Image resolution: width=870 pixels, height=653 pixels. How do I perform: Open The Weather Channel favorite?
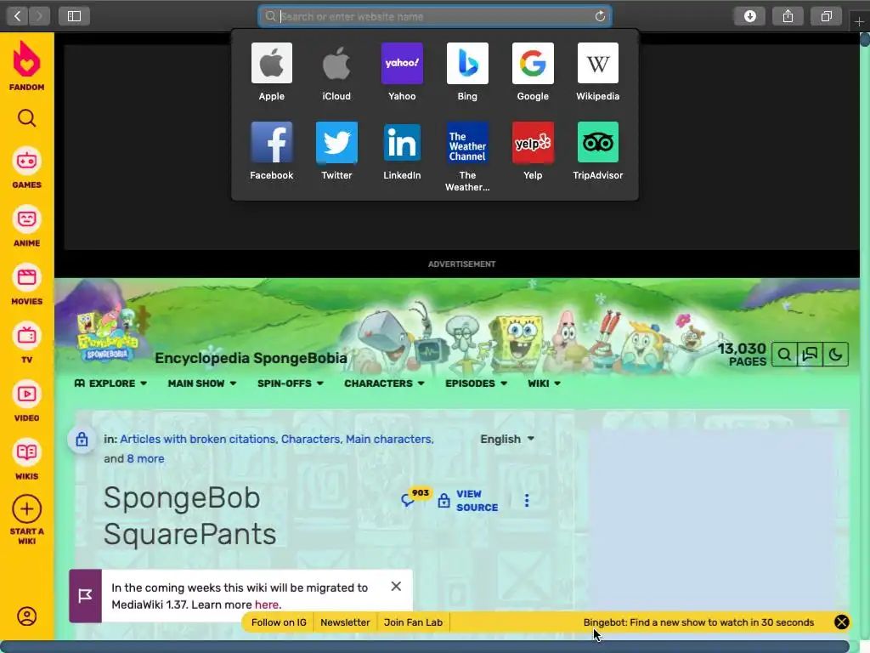(x=467, y=156)
